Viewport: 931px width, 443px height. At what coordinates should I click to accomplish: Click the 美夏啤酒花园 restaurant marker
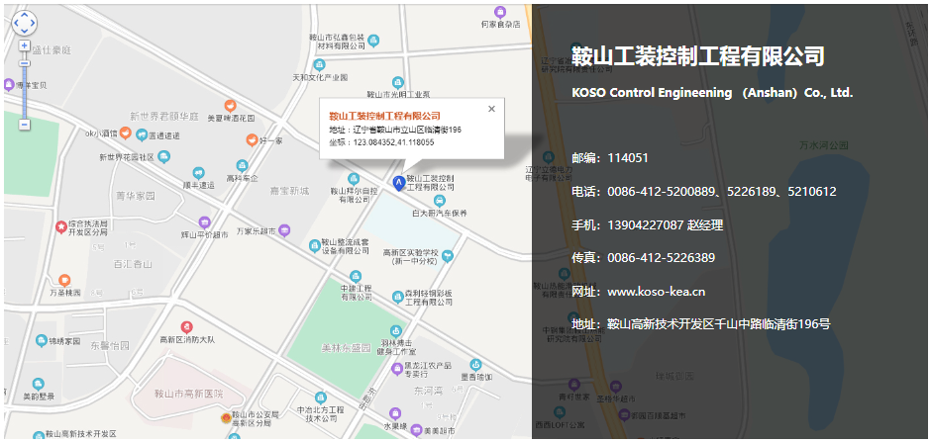(x=230, y=105)
